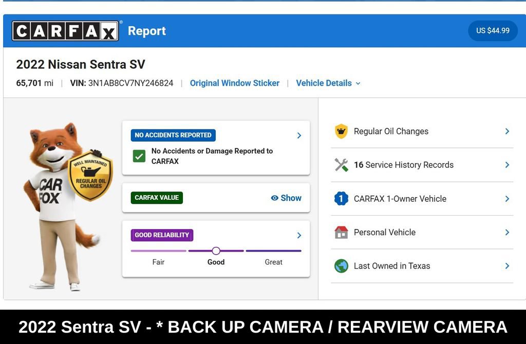Click the Personal Vehicle house icon

coord(341,232)
